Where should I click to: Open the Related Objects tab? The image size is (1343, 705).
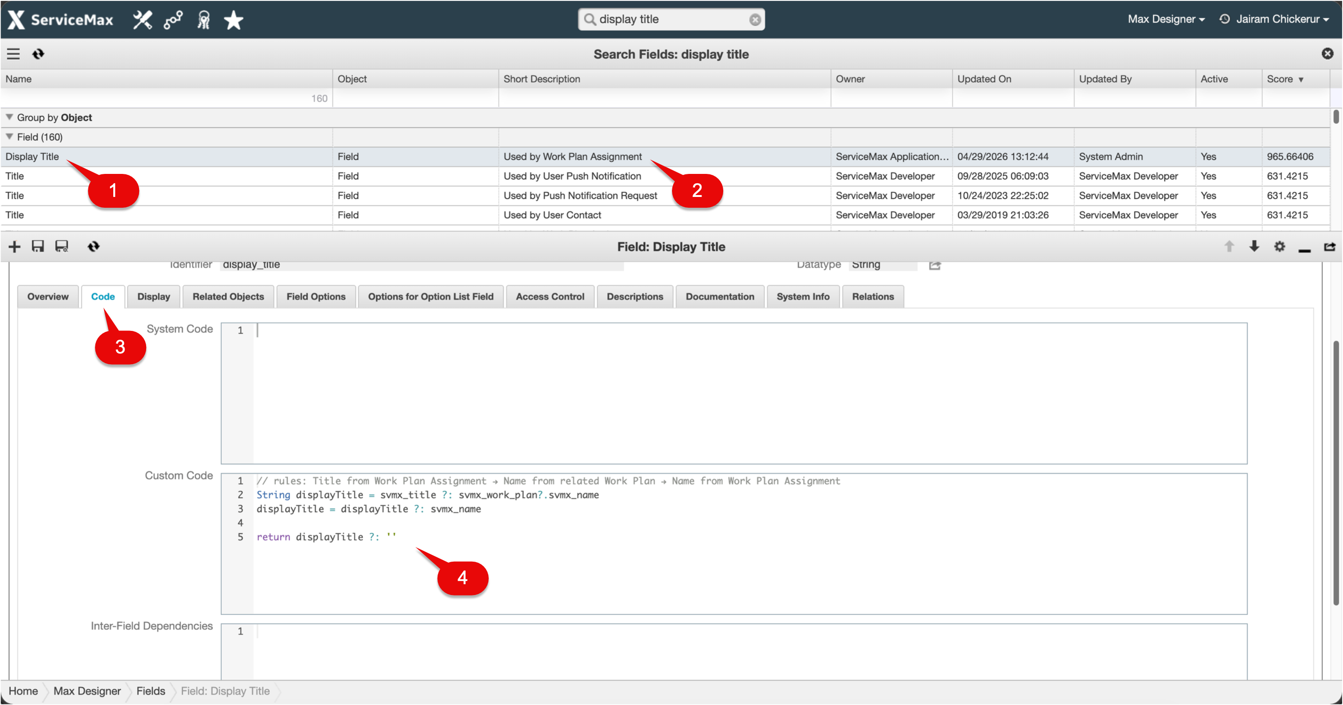pos(228,297)
